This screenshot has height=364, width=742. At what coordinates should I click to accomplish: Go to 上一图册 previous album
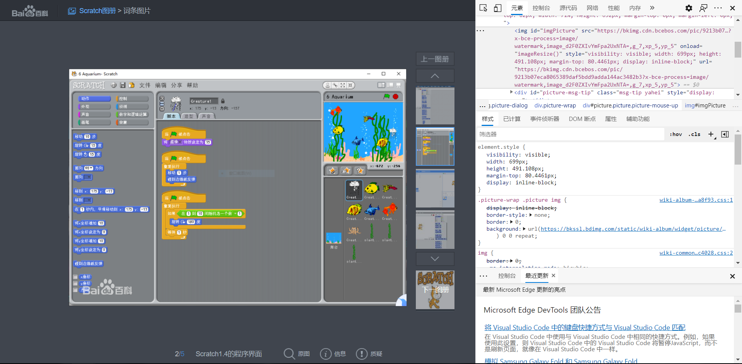[435, 59]
